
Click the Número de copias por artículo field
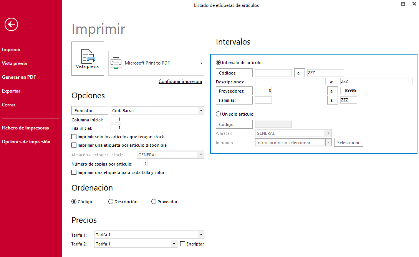[142, 163]
